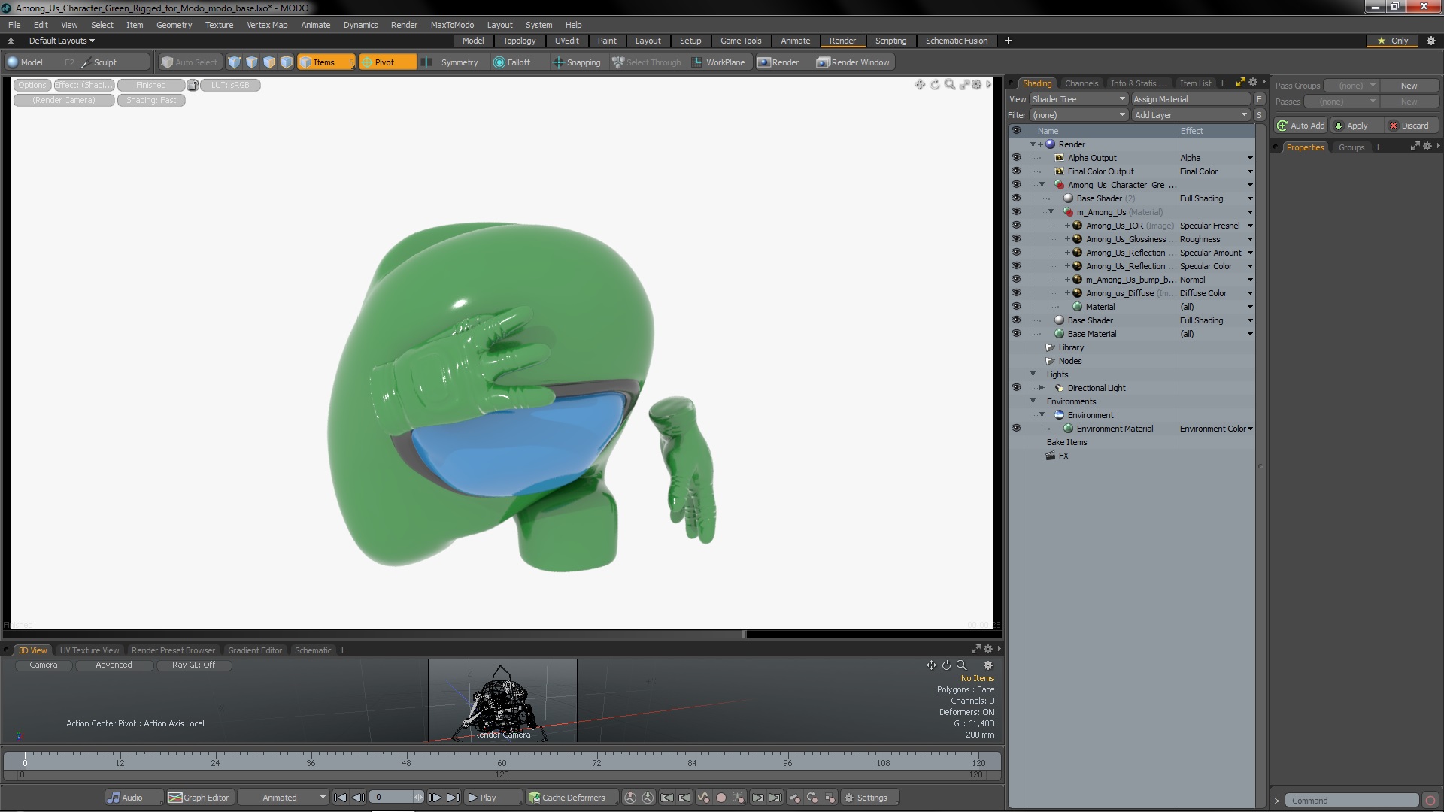Open the Texture menu
Screen dimensions: 1444x812
click(x=219, y=25)
